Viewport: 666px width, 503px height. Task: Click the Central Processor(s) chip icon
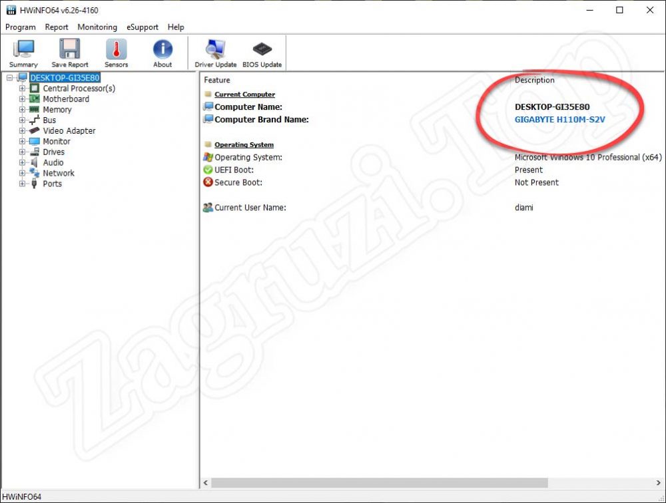(x=35, y=88)
